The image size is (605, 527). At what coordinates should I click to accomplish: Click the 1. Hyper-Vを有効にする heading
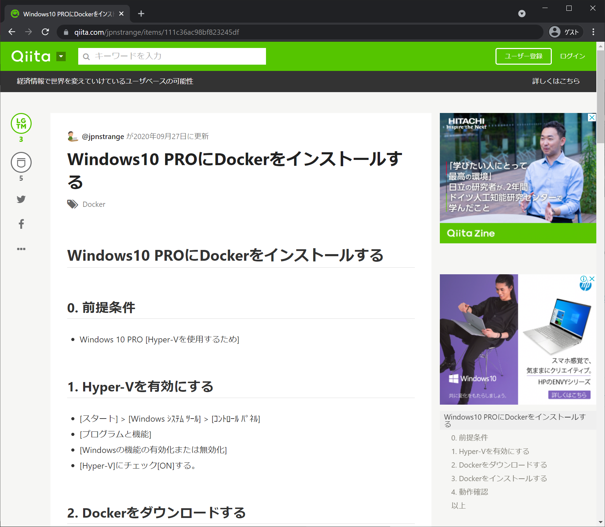click(140, 387)
